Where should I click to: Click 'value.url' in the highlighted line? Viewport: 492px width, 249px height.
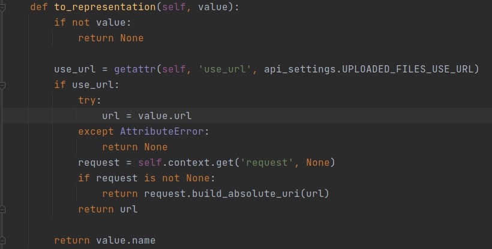coord(165,116)
